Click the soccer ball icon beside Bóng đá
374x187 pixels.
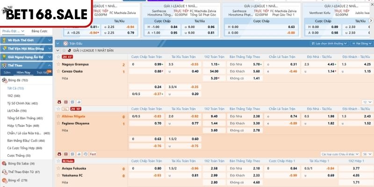(x=5, y=80)
